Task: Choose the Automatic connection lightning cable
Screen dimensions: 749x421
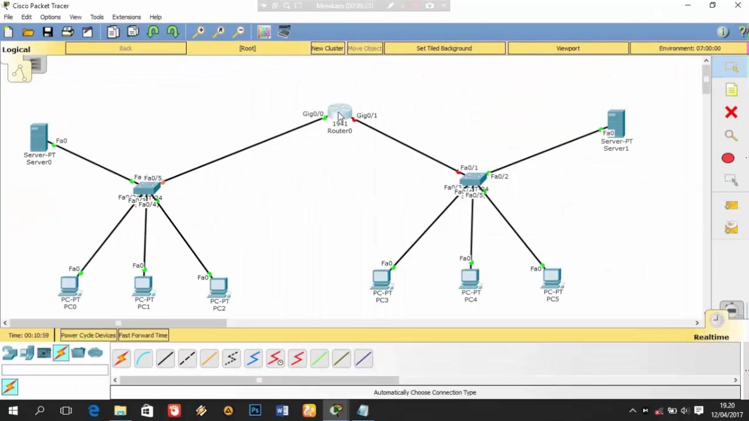Action: [x=121, y=358]
